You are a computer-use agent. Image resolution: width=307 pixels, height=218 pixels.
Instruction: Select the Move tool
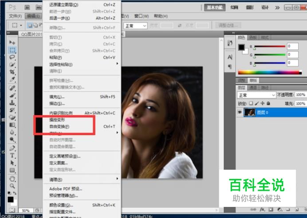pos(12,42)
